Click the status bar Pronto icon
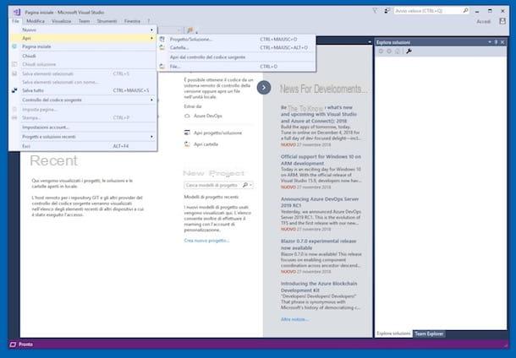516x358 pixels. point(14,344)
